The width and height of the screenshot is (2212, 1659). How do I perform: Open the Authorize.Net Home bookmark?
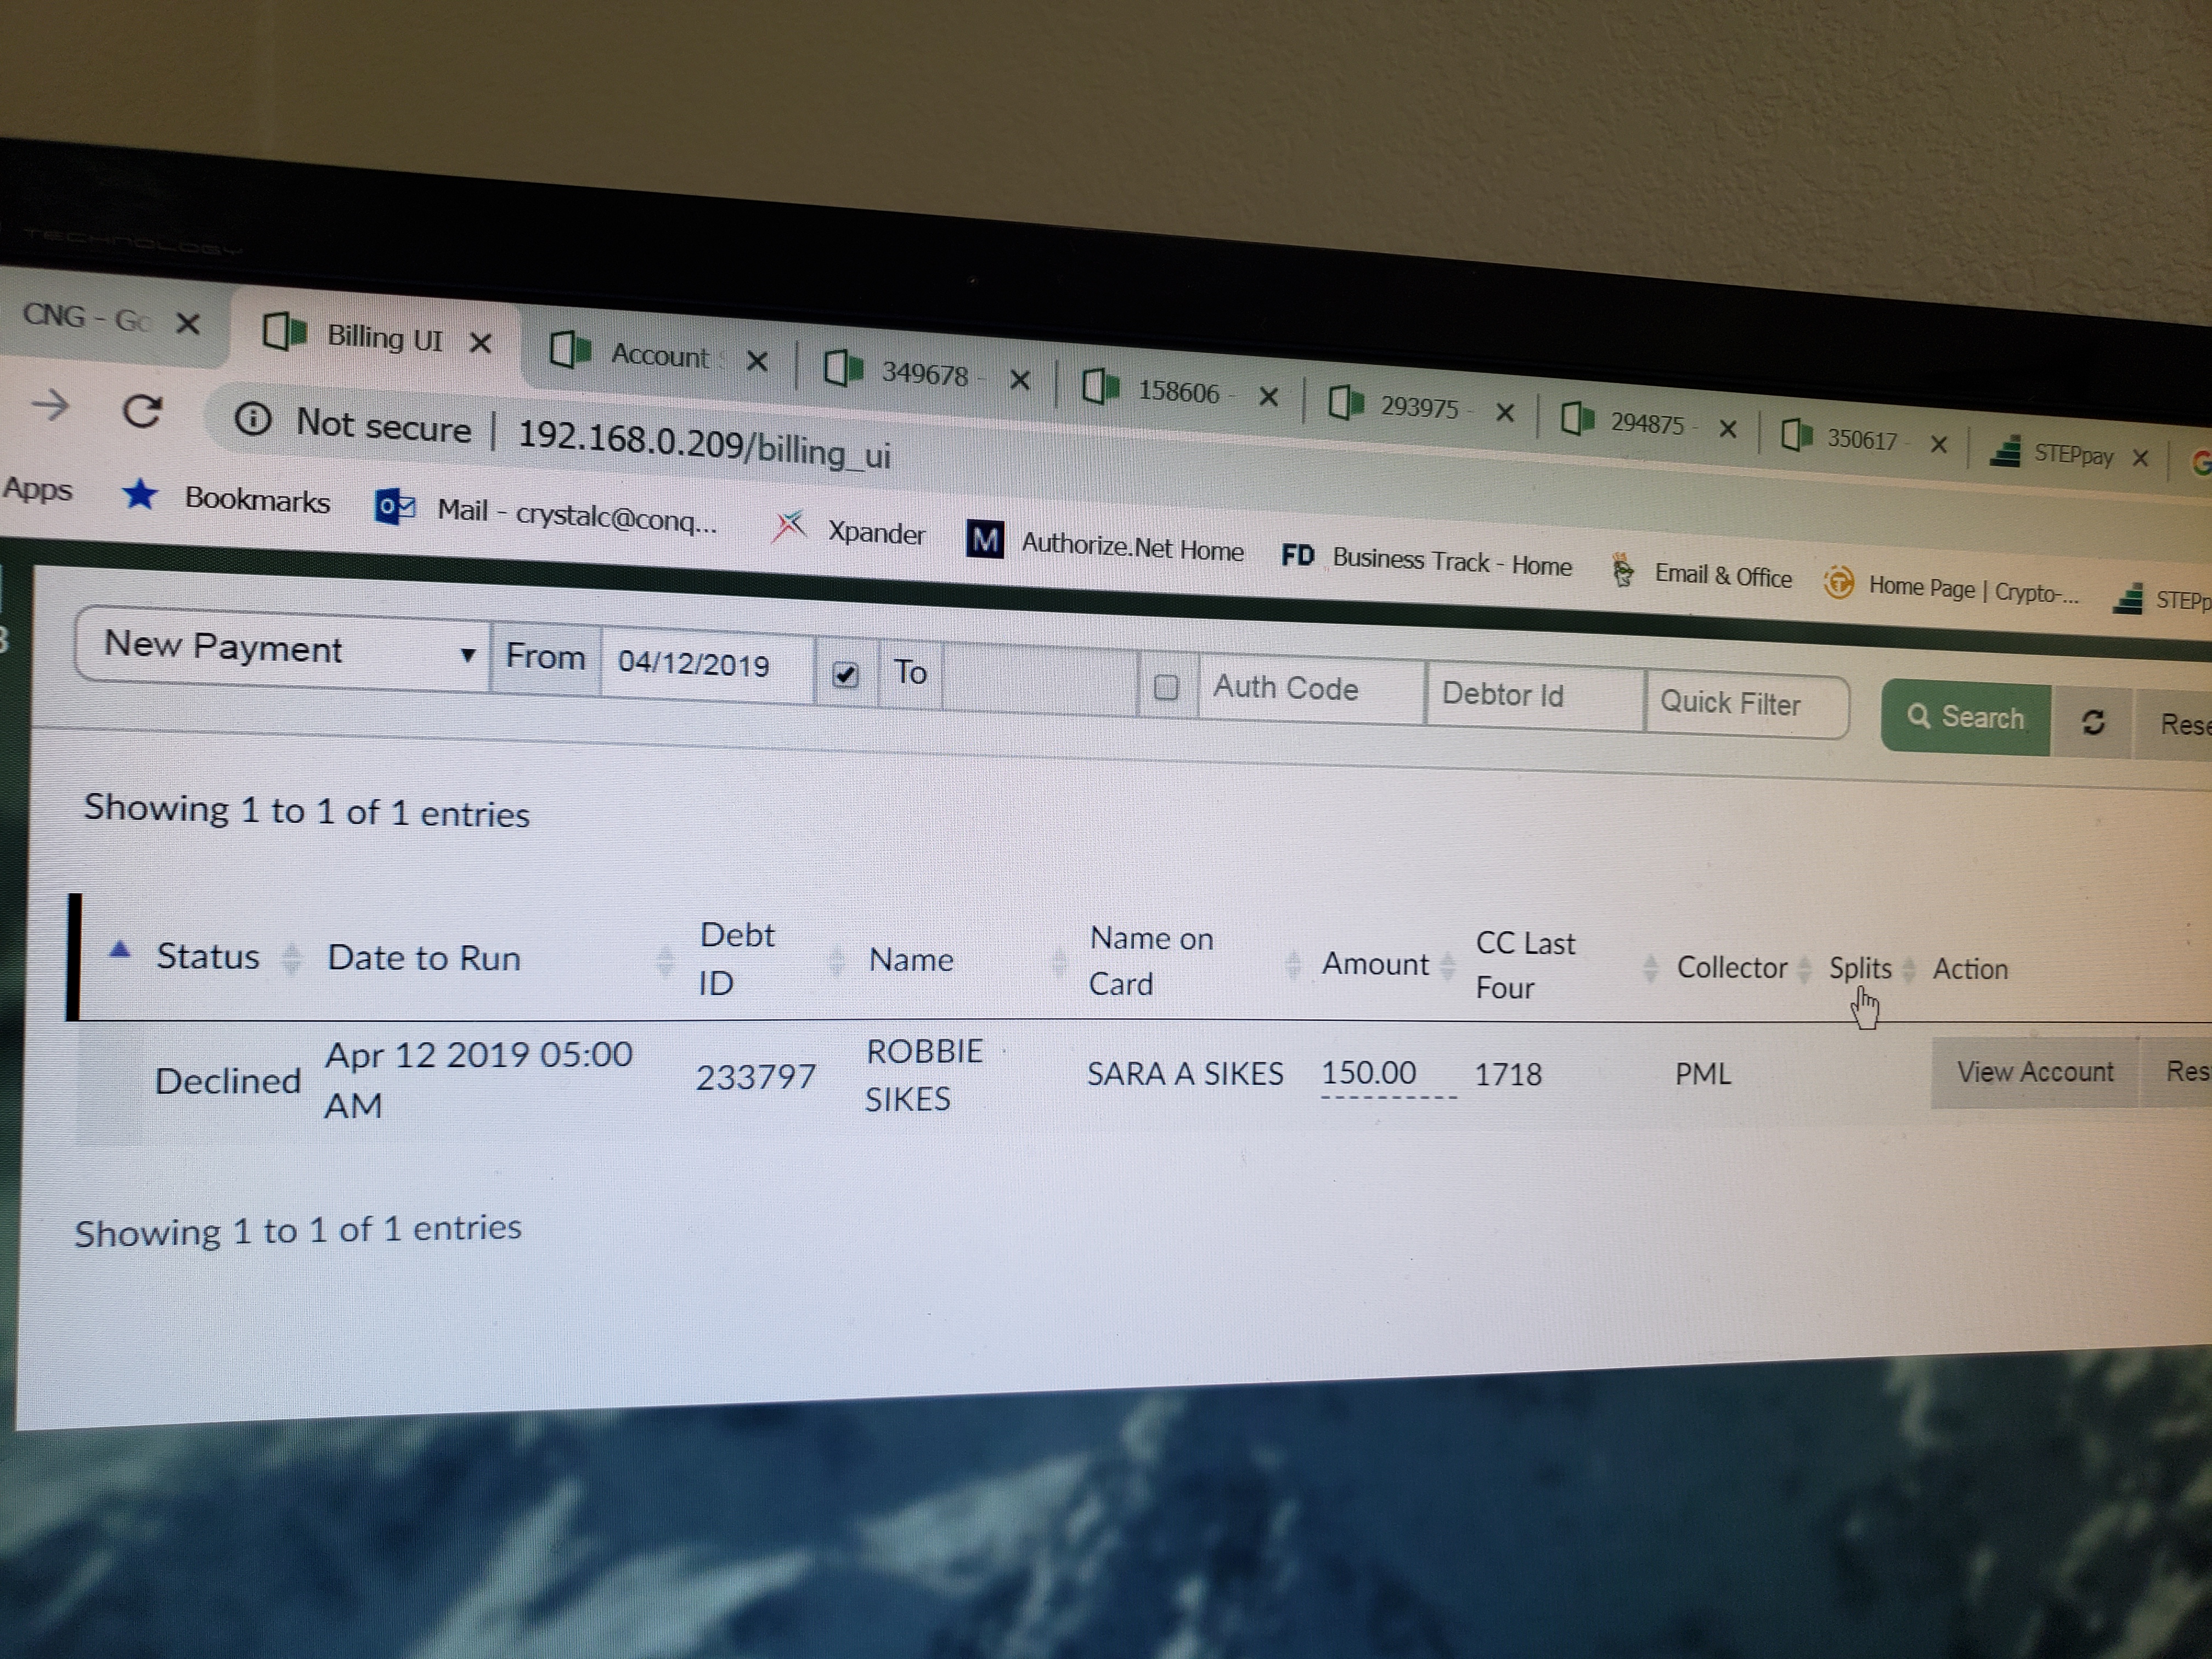tap(1105, 545)
